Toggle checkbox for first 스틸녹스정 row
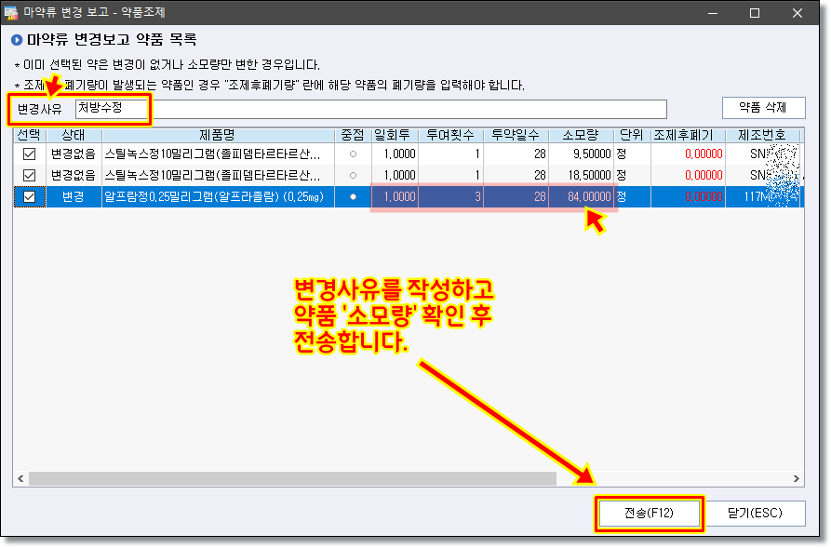 pos(29,154)
